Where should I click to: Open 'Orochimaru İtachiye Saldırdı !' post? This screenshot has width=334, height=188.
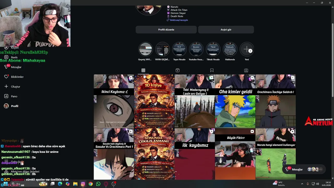click(x=276, y=101)
